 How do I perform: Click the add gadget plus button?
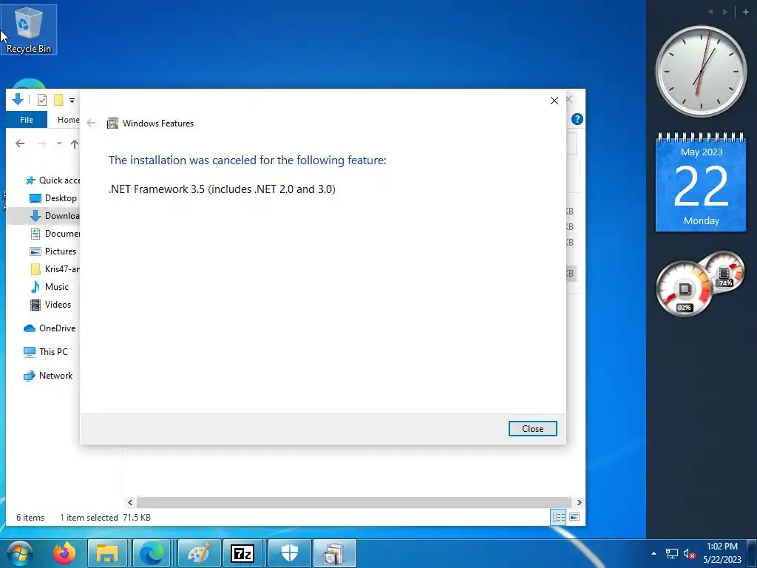click(x=746, y=12)
